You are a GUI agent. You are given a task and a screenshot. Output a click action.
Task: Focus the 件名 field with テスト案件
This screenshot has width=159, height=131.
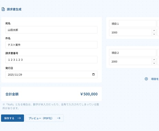click(52, 45)
